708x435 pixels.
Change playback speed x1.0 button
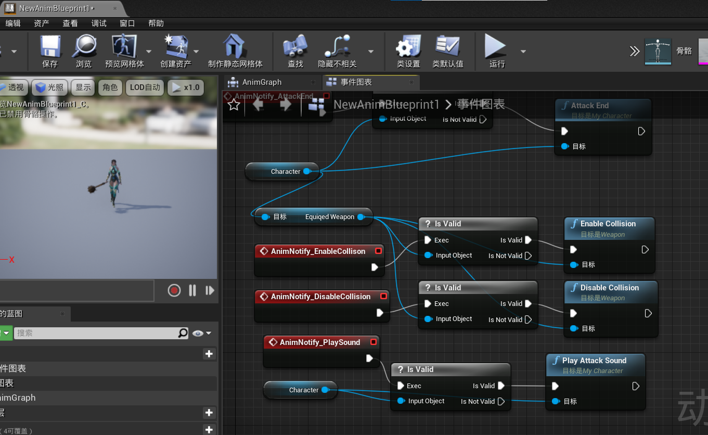click(186, 87)
